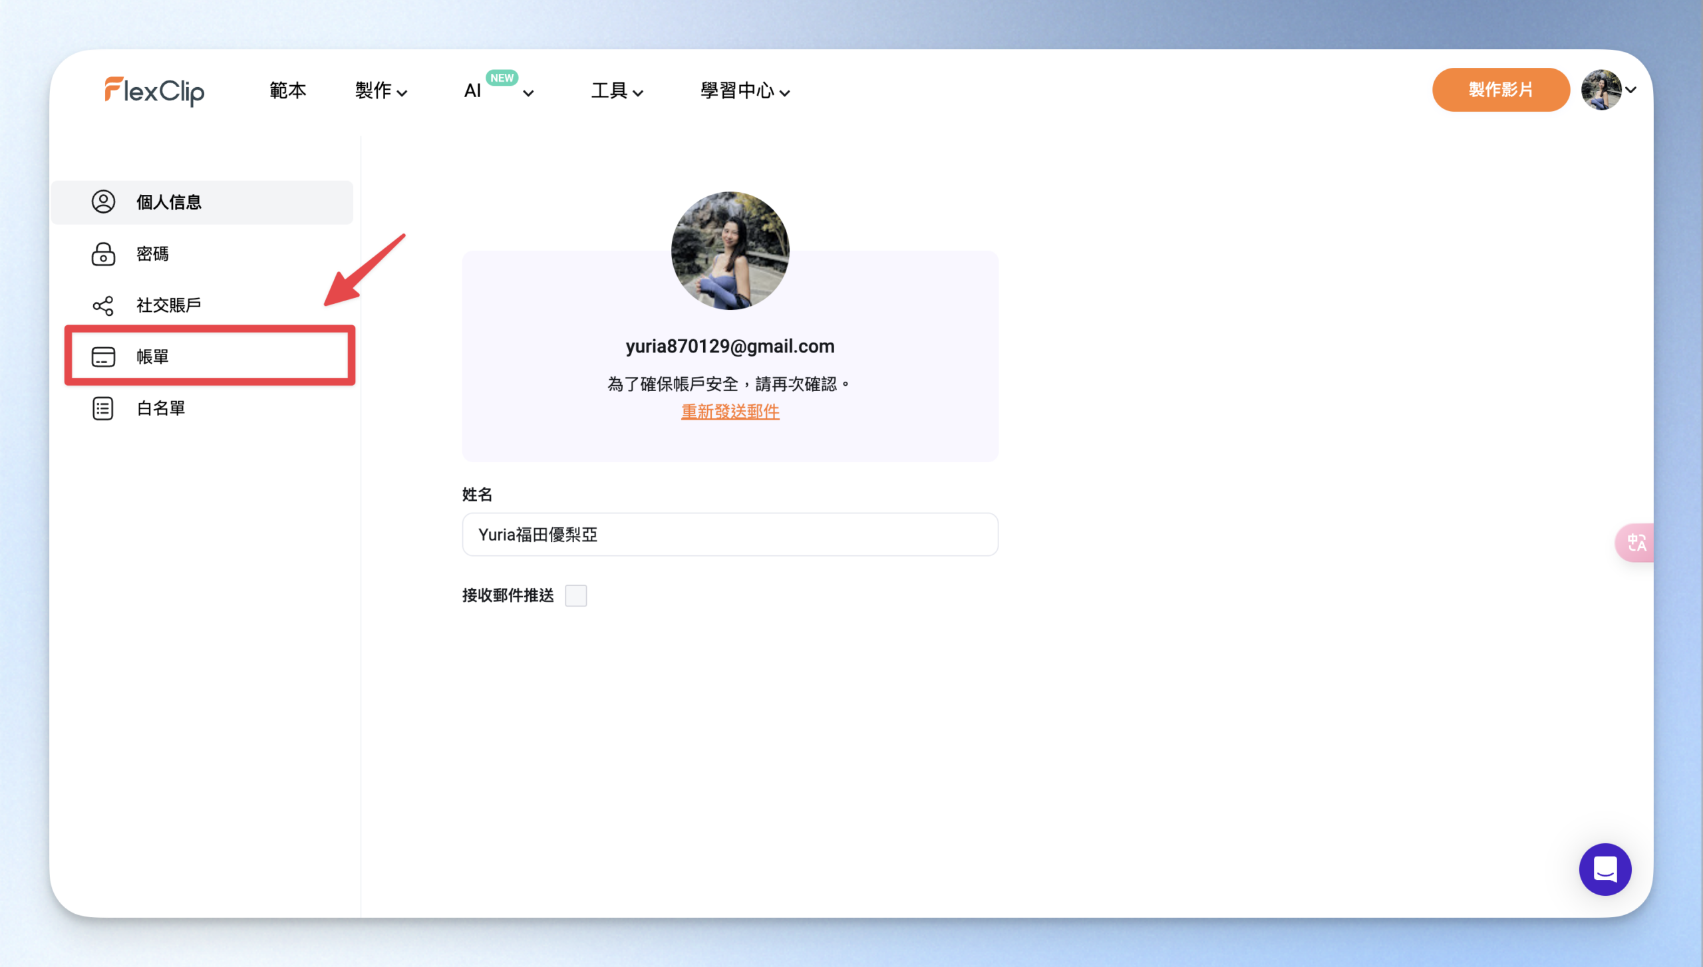1703x967 pixels.
Task: Open the account avatar dropdown arrow
Action: point(1630,90)
